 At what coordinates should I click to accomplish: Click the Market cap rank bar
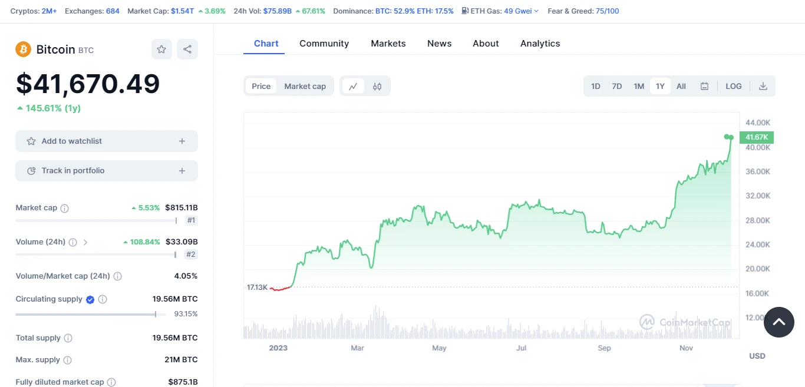coord(97,221)
